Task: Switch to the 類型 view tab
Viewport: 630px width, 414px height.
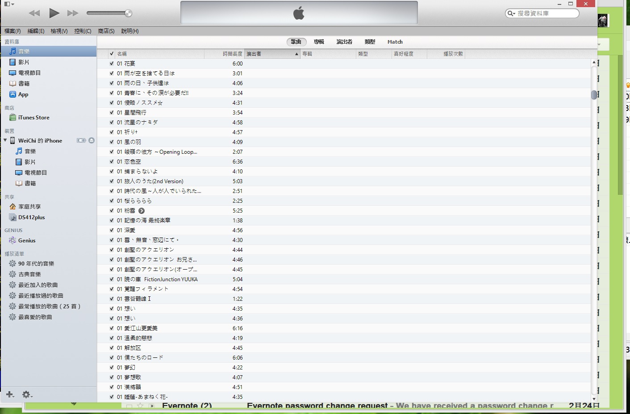Action: click(370, 42)
